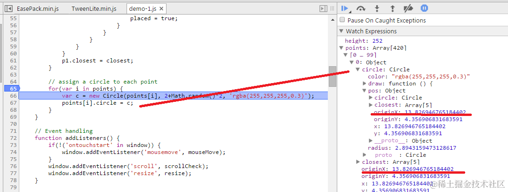Collapse the [0 … 99] range node

coord(346,55)
